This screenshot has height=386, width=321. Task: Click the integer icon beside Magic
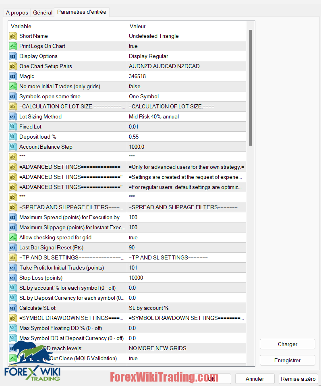(13, 76)
